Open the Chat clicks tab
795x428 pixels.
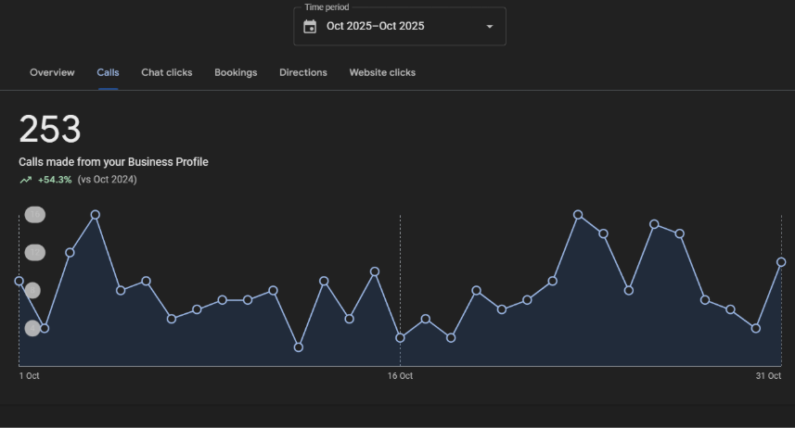(x=167, y=72)
